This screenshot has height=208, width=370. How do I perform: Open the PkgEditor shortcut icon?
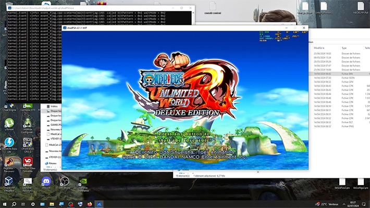[x=9, y=164]
